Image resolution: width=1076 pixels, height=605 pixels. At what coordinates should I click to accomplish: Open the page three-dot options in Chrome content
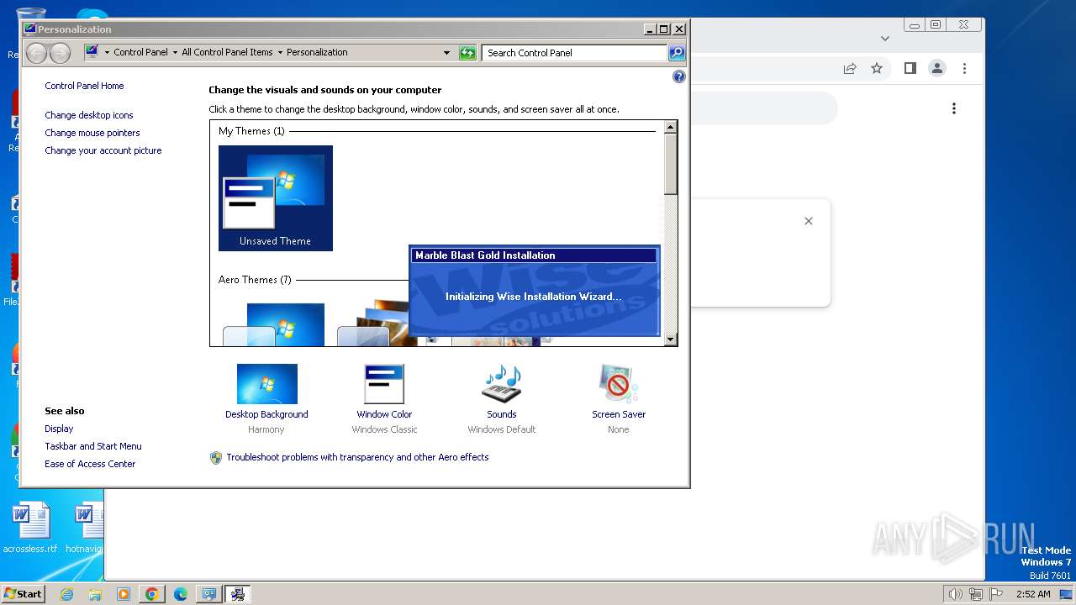point(954,108)
